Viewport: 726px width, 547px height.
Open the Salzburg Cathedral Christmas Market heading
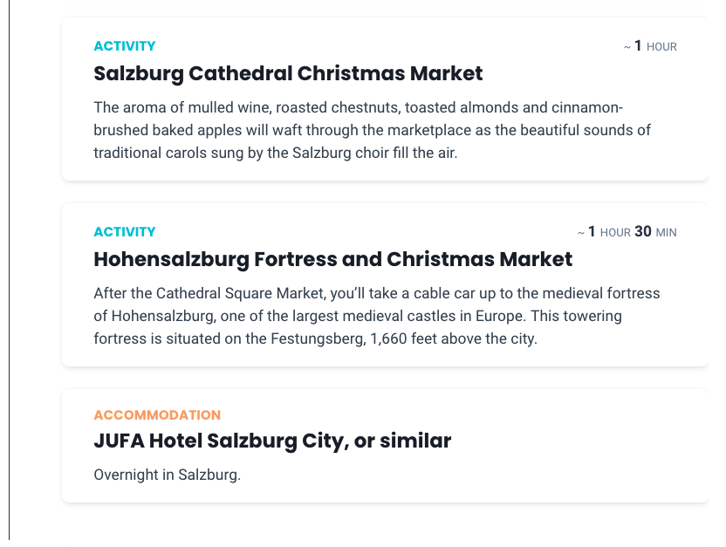[288, 73]
